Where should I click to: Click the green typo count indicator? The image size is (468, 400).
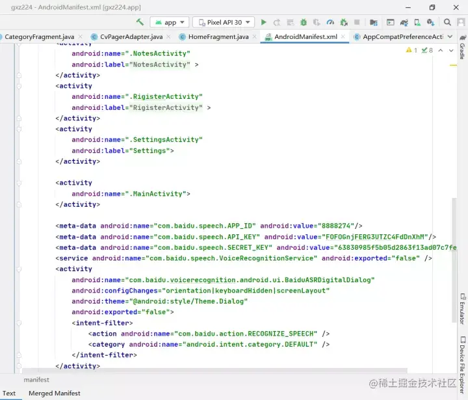point(427,50)
